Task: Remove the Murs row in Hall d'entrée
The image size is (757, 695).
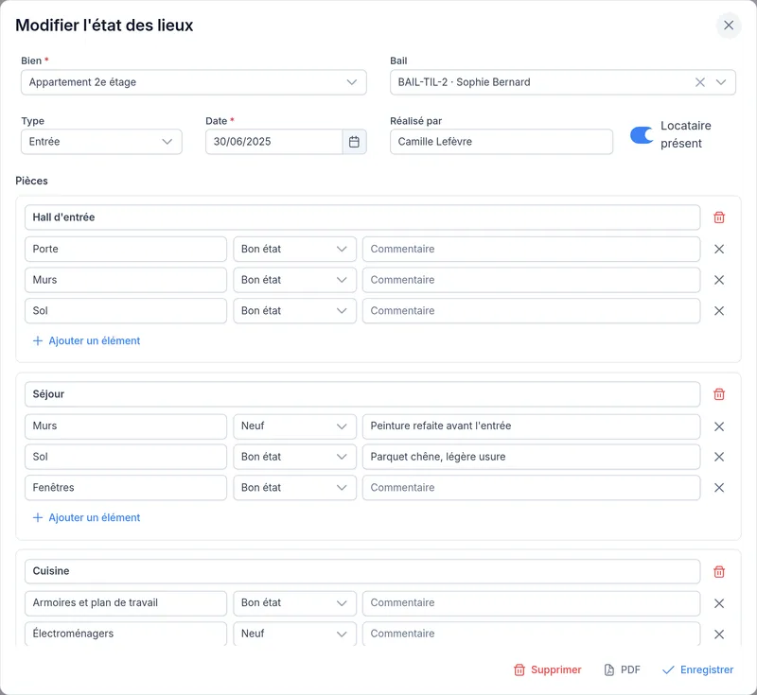Action: click(x=719, y=280)
